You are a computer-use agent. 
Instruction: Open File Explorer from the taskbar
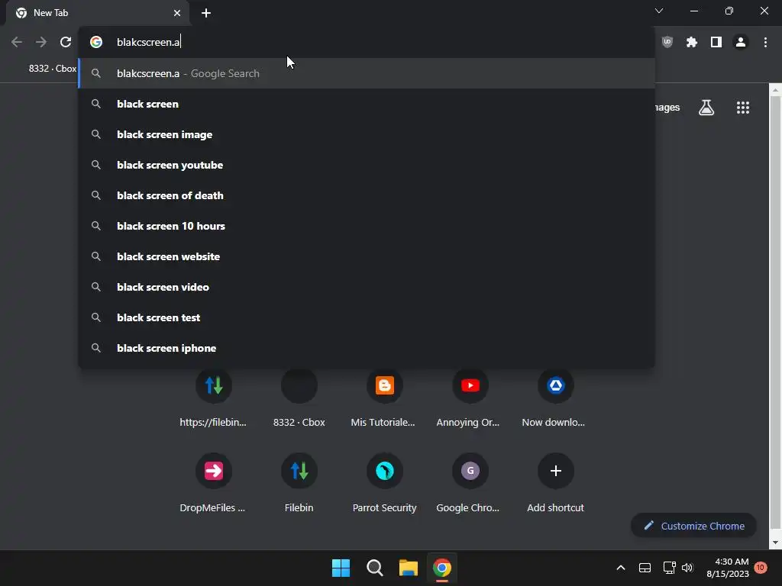[x=408, y=568]
